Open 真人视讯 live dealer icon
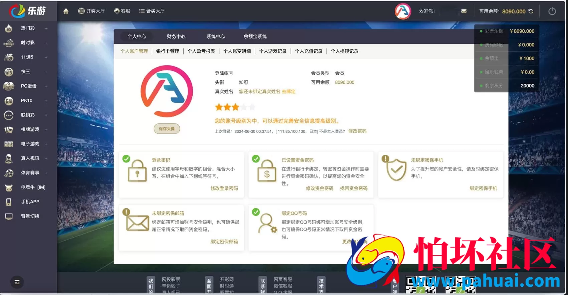Screen dimensions: 568x295 (x=9, y=159)
